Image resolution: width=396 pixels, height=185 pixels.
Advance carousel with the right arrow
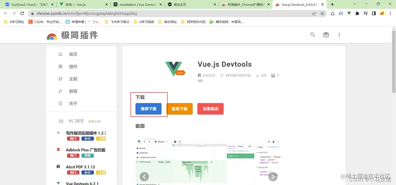click(273, 176)
